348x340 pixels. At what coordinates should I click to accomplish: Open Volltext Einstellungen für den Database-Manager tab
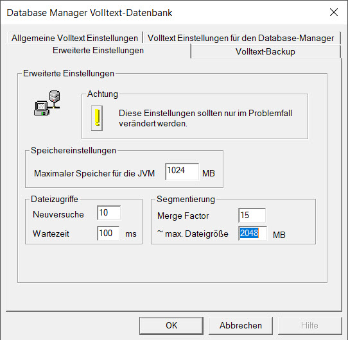tap(241, 38)
